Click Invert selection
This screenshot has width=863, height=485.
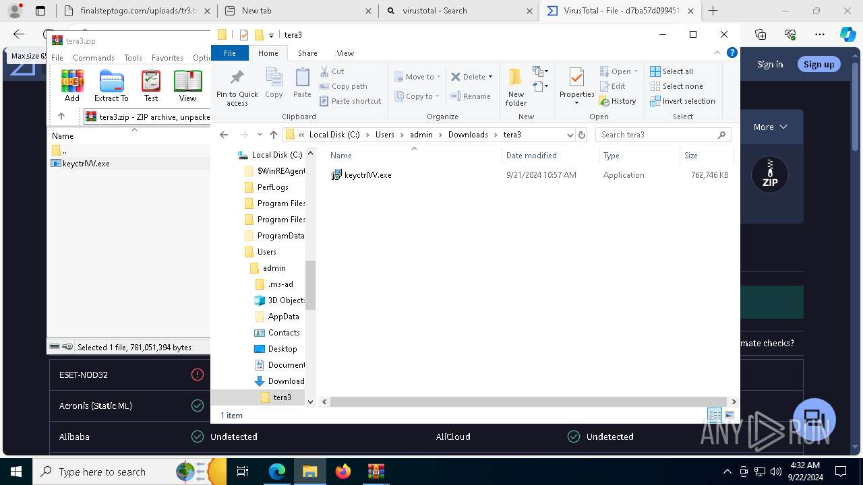tap(682, 101)
